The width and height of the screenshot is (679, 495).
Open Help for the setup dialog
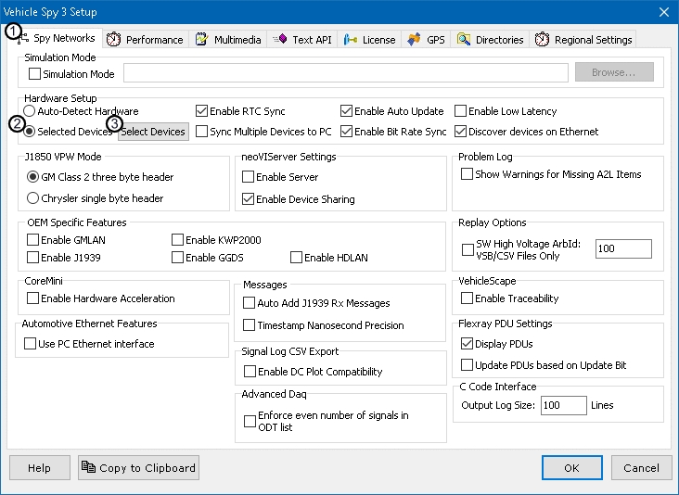point(39,468)
